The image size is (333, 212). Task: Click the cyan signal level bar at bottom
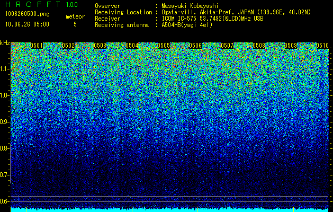pos(170,210)
